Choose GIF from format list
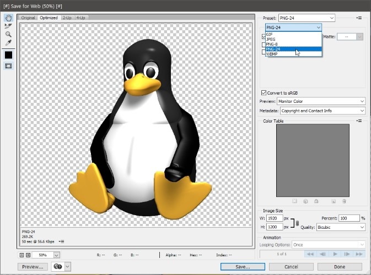371x275 pixels. pos(293,34)
